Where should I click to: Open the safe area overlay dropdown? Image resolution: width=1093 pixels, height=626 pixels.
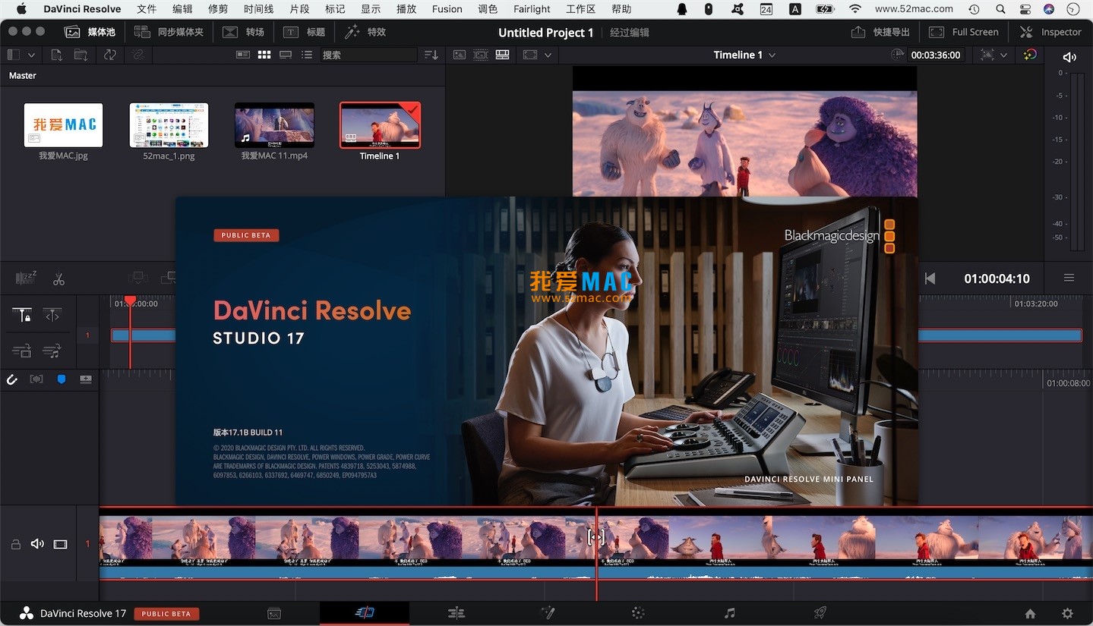(993, 55)
